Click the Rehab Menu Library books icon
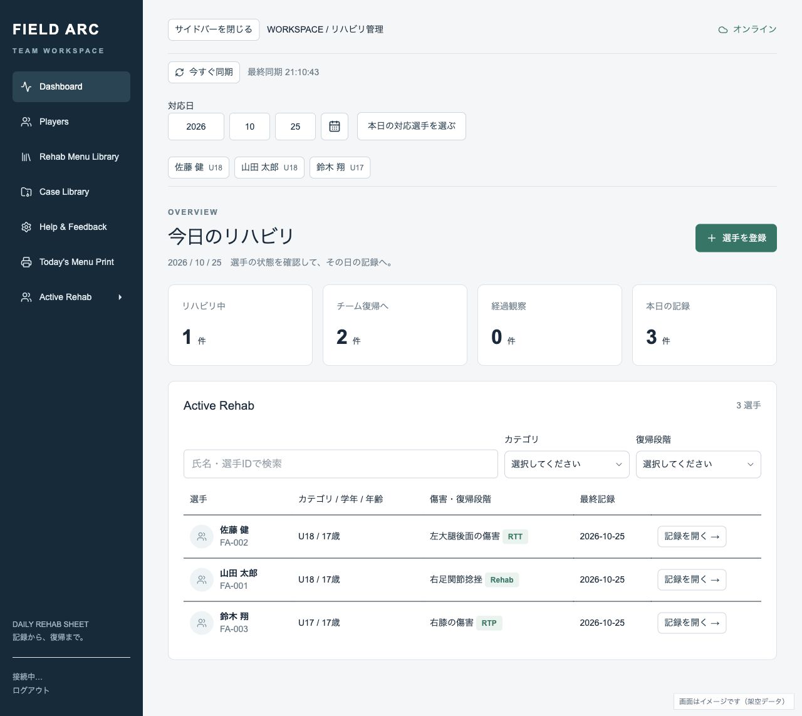The image size is (802, 716). pyautogui.click(x=26, y=157)
